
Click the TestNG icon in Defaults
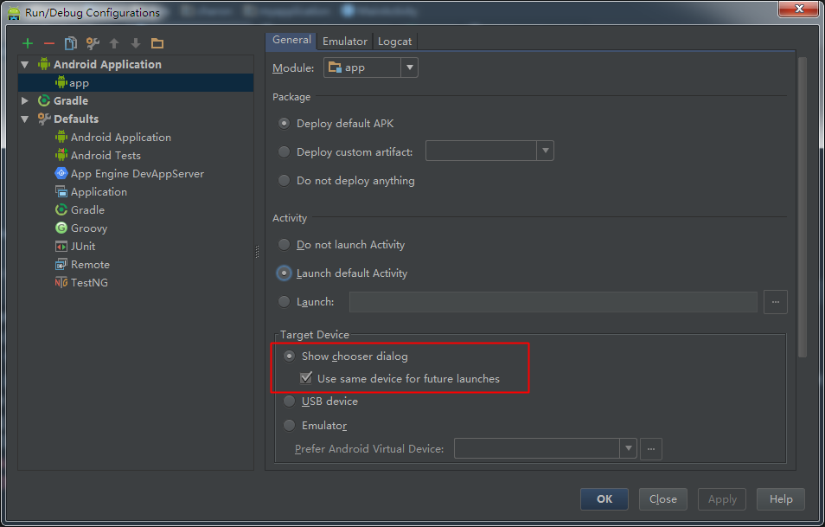pyautogui.click(x=61, y=283)
